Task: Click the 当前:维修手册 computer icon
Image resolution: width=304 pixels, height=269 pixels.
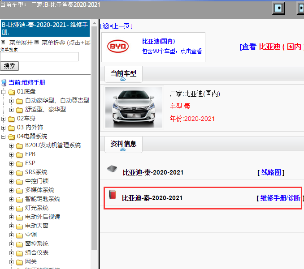Action: (x=4, y=83)
